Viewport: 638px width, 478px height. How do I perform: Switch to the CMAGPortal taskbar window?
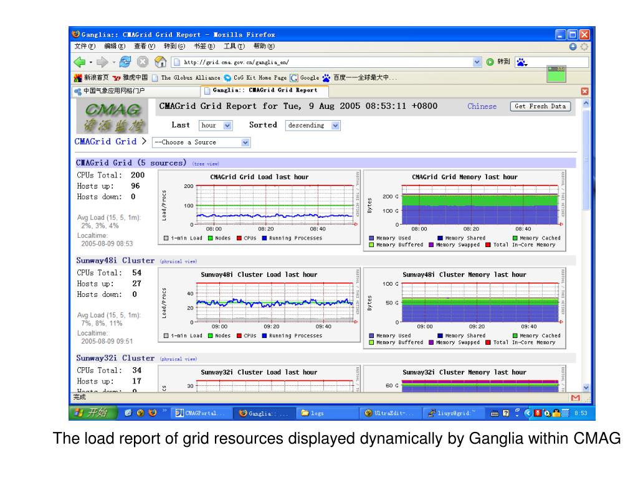(202, 413)
